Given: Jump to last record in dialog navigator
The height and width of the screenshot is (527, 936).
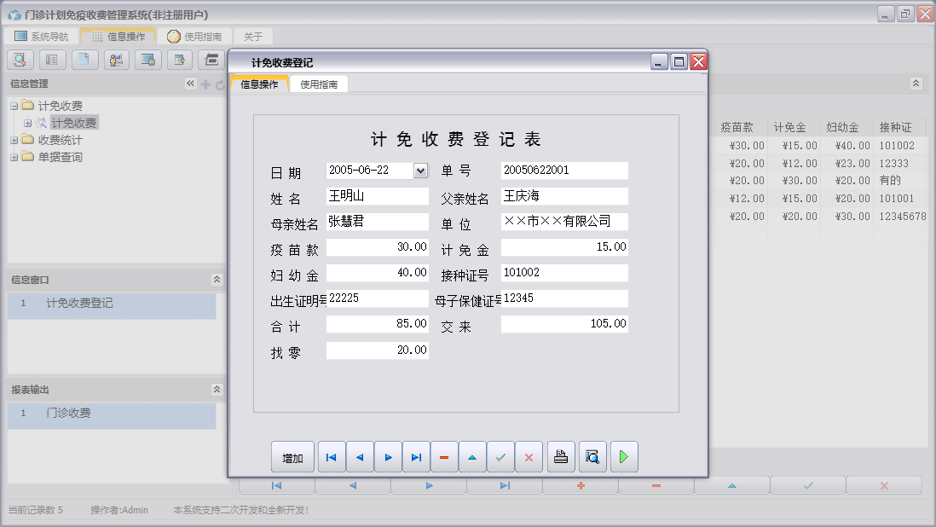Looking at the screenshot, I should (x=416, y=458).
